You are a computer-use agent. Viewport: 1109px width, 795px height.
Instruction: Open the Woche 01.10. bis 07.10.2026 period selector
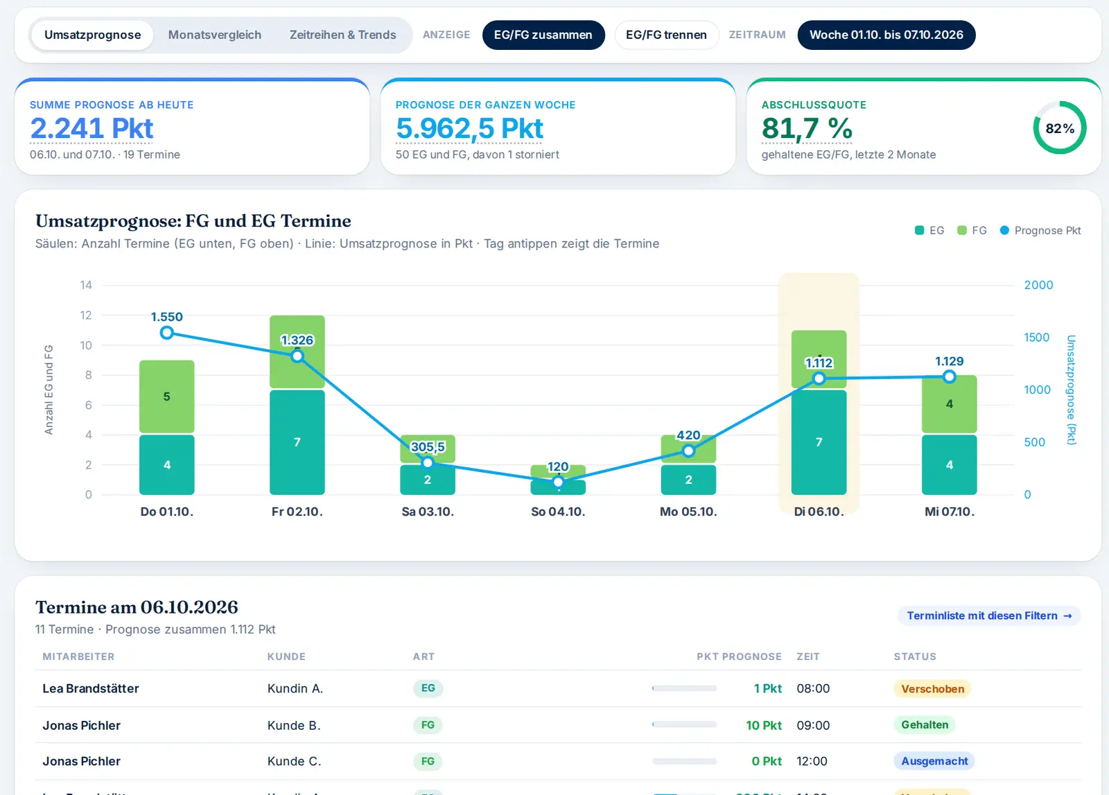coord(887,35)
